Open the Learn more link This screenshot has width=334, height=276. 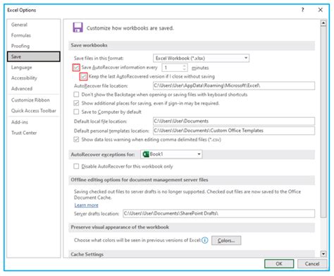(x=87, y=205)
